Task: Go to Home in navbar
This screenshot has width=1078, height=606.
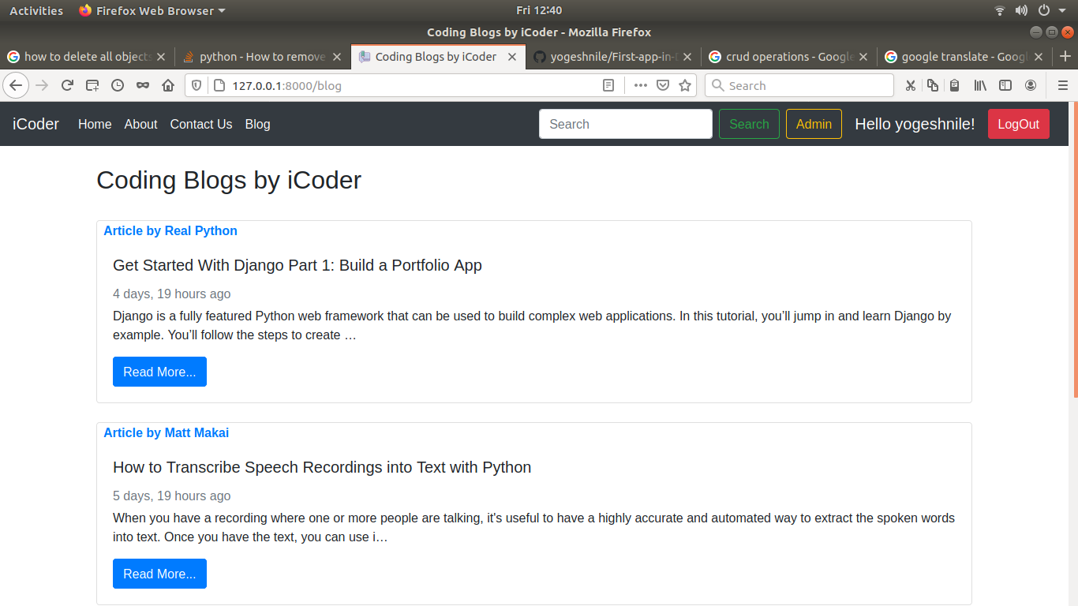Action: (95, 124)
